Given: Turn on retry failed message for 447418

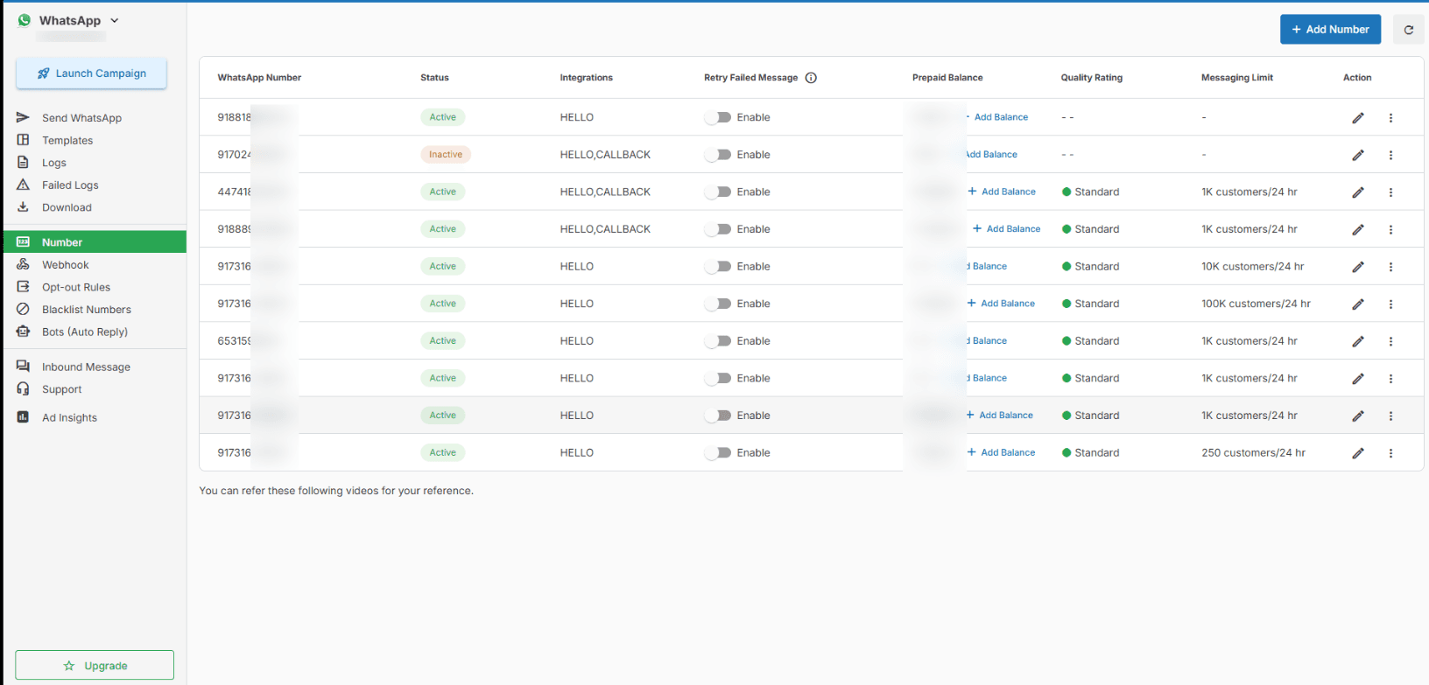Looking at the screenshot, I should 718,192.
